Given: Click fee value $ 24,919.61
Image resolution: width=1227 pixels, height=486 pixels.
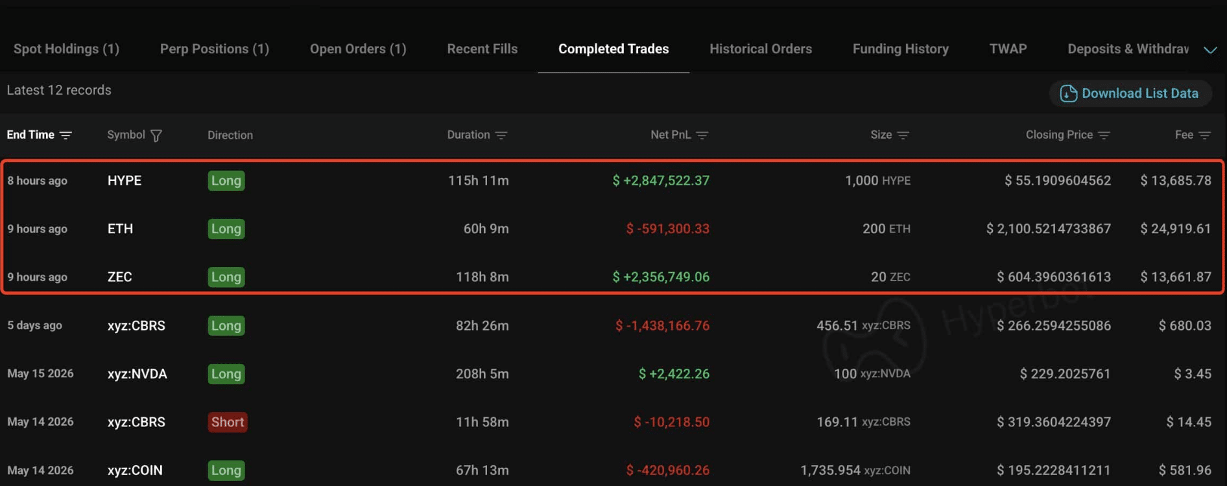Looking at the screenshot, I should tap(1176, 229).
